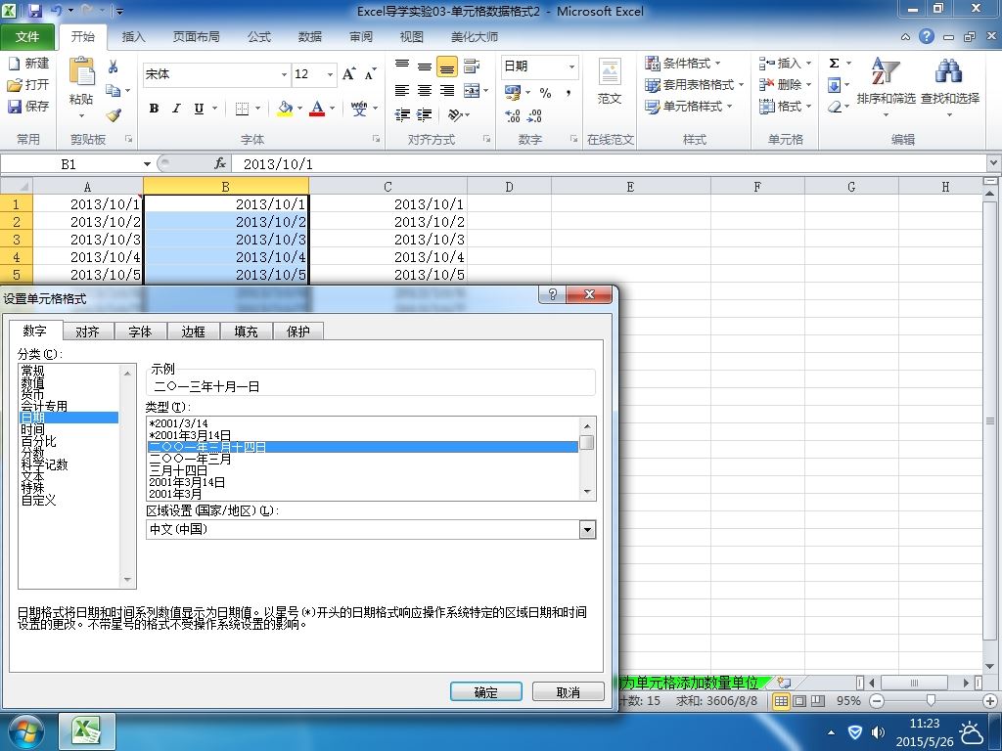The width and height of the screenshot is (1002, 751).
Task: Select 自定义 in category list
Action: [38, 500]
